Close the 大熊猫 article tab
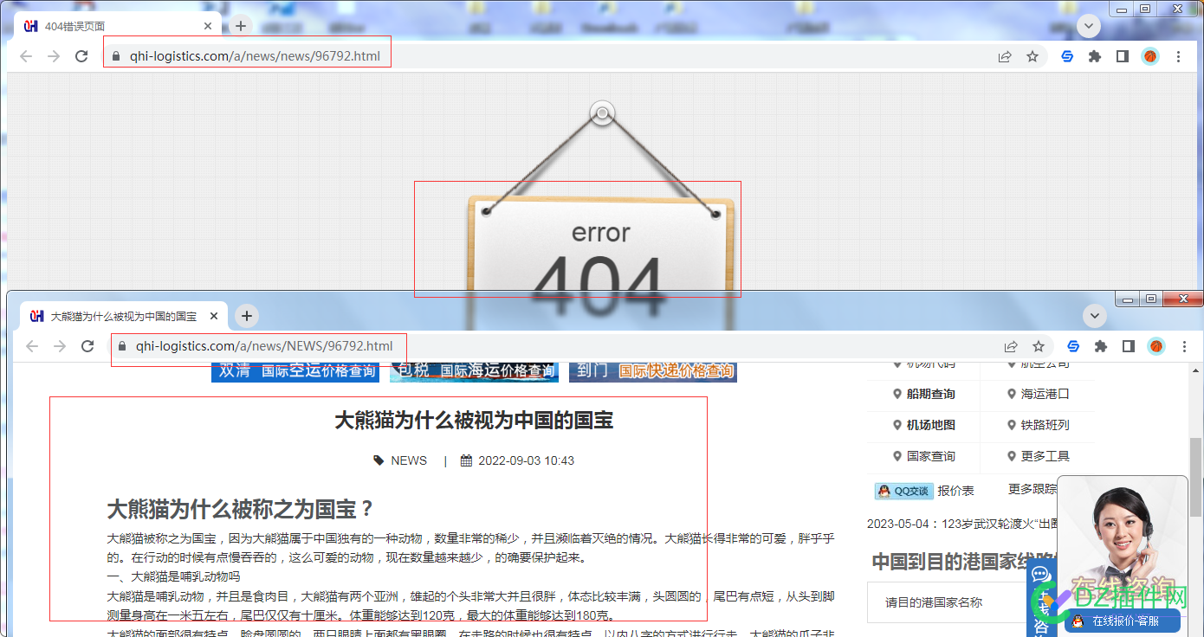This screenshot has width=1204, height=637. pos(214,316)
